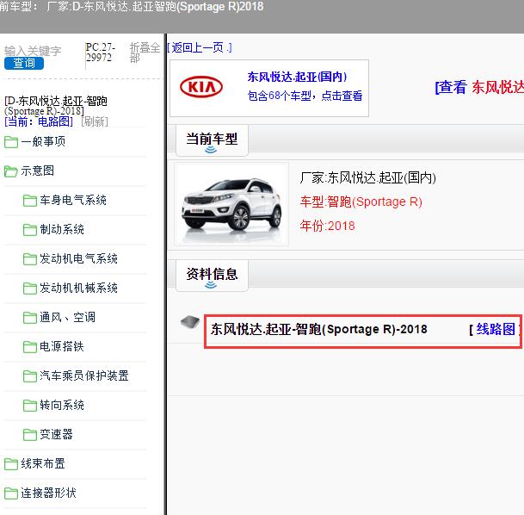
Task: Open the 线束布置 tree item
Action: click(43, 464)
